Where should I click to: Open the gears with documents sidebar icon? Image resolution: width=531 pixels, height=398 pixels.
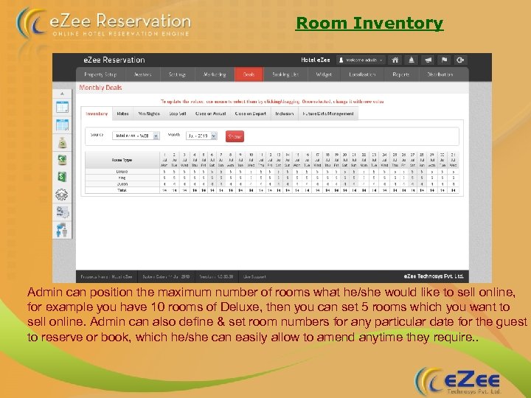point(62,212)
